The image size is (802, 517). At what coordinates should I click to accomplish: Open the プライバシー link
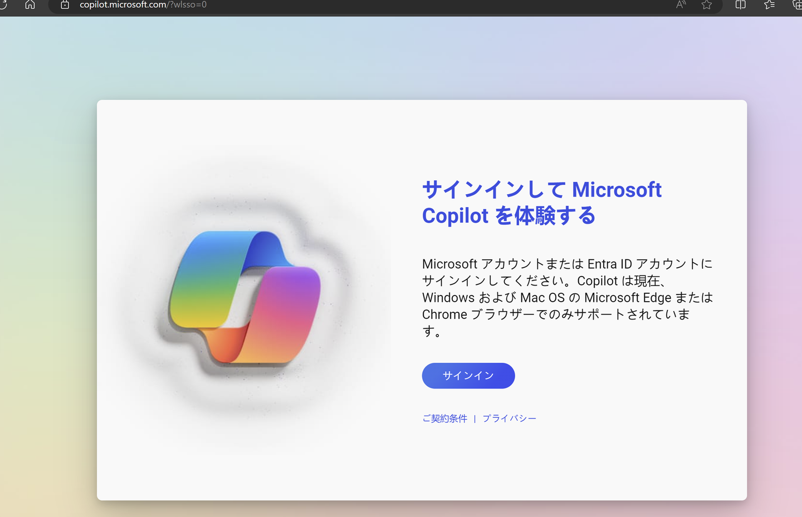(x=510, y=418)
